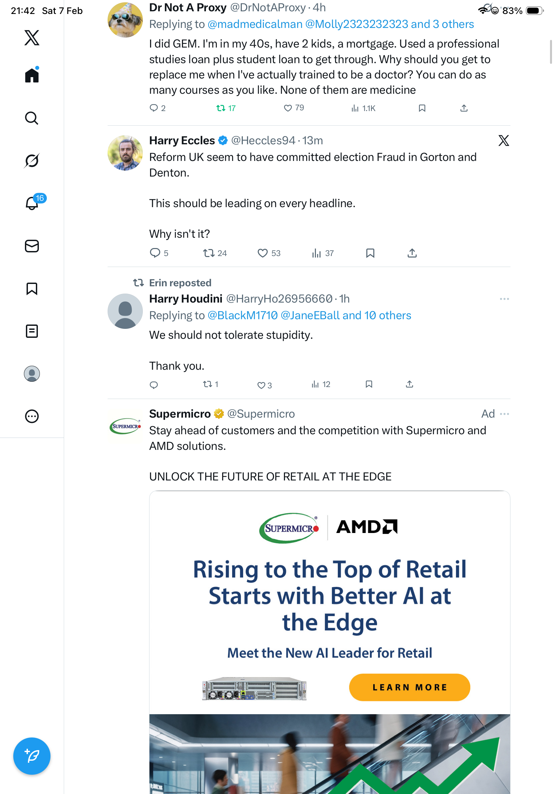This screenshot has height=794, width=554.
Task: Share Harry Eccles' post
Action: [x=412, y=253]
